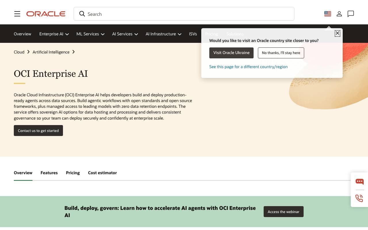Click the phone call icon

point(359,198)
